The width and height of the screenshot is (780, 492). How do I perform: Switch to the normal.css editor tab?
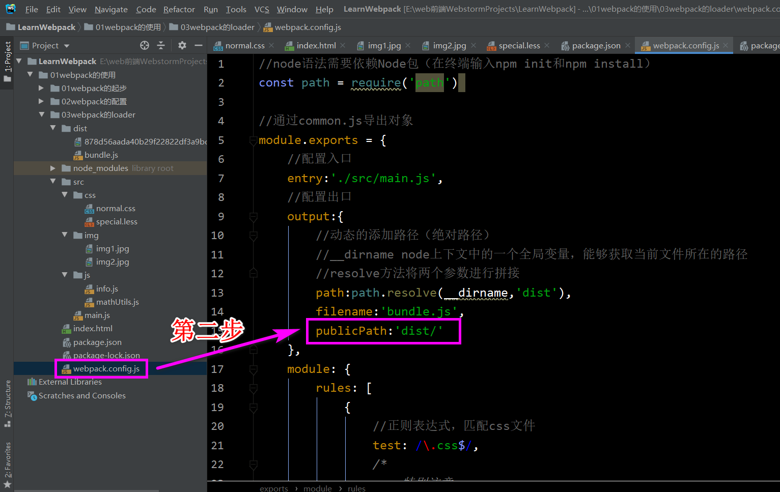[245, 45]
